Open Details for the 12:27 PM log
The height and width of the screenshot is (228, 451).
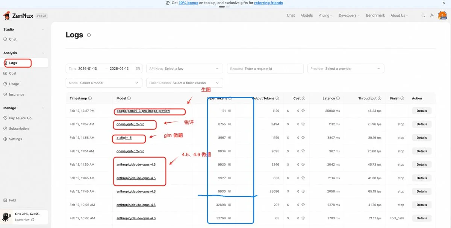[x=422, y=111]
